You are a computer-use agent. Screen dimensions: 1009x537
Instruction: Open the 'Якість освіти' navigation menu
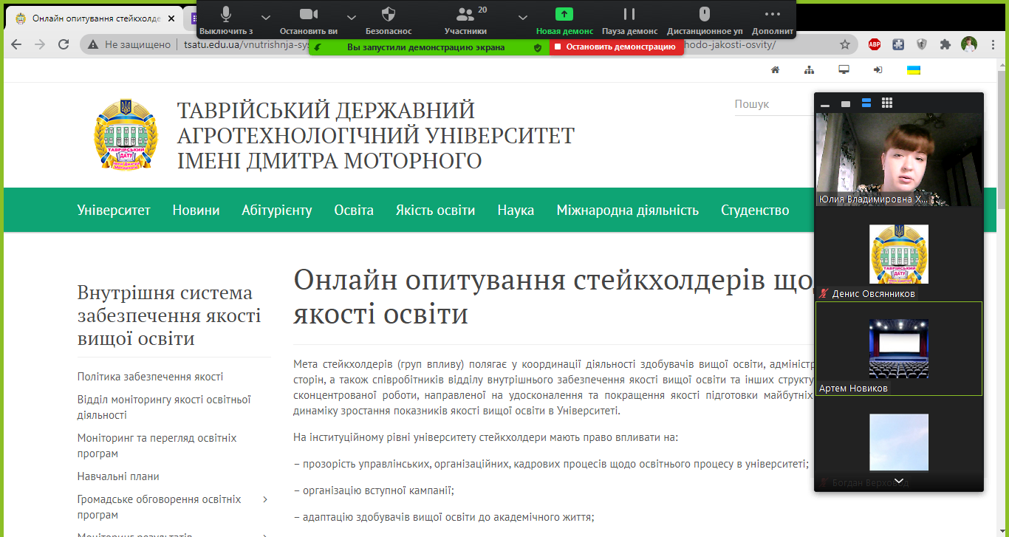[435, 211]
